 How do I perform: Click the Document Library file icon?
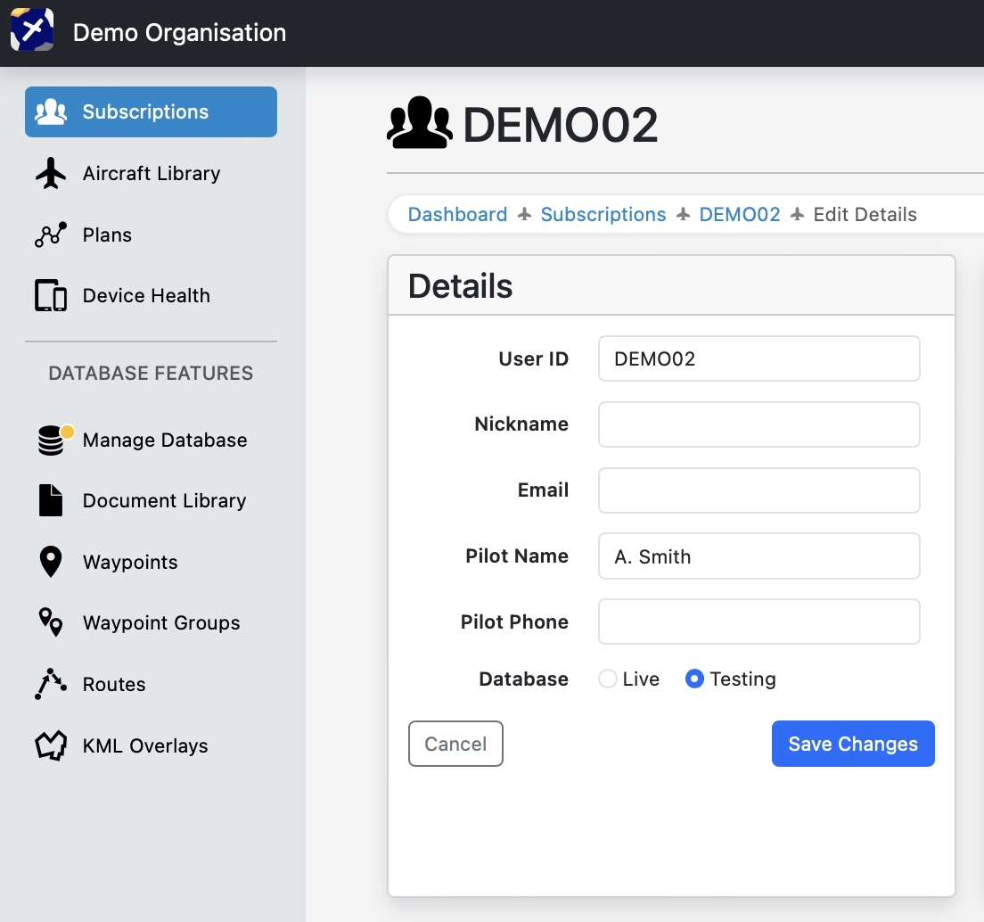tap(51, 500)
